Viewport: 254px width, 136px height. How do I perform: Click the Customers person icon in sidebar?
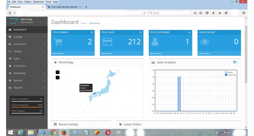click(x=10, y=66)
